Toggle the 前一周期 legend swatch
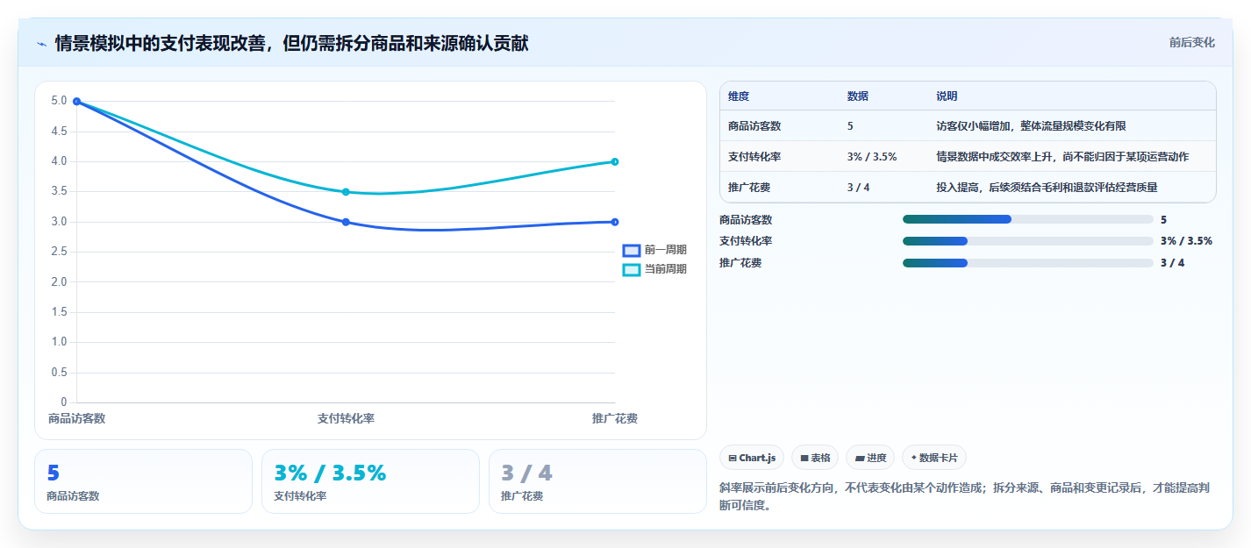The image size is (1251, 548). click(632, 250)
